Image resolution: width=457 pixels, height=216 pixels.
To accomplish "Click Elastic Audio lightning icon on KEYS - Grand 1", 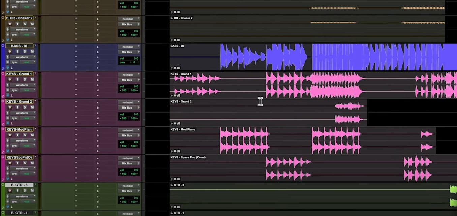I will tap(8, 85).
